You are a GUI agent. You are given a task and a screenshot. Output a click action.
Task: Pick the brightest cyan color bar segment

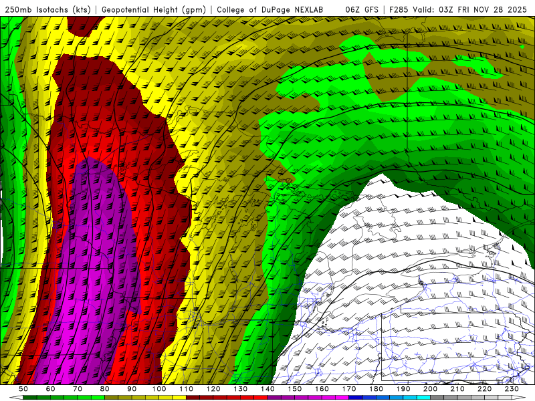click(423, 398)
